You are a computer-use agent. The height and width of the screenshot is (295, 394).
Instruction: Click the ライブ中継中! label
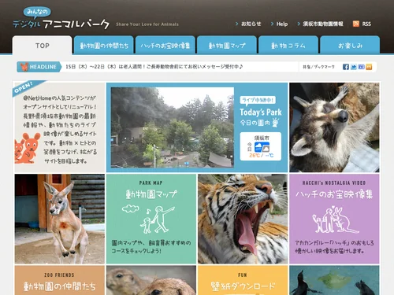(x=258, y=100)
